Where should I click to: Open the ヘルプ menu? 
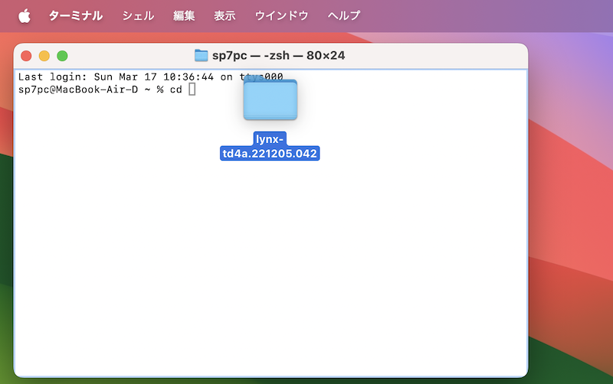click(343, 15)
